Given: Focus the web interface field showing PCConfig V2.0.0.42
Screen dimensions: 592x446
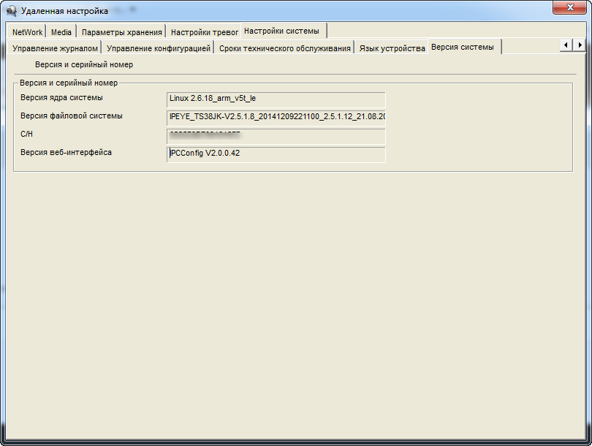Looking at the screenshot, I should [x=276, y=154].
